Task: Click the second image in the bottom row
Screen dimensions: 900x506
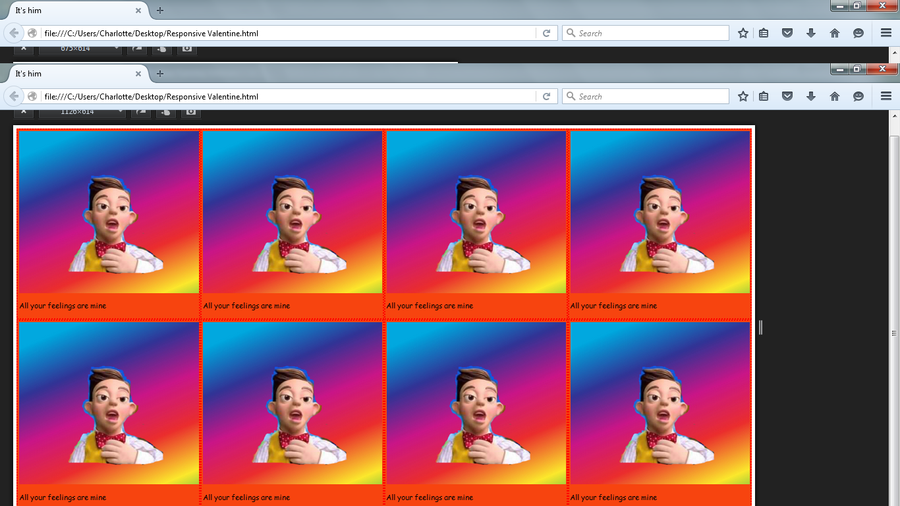Action: pyautogui.click(x=293, y=403)
